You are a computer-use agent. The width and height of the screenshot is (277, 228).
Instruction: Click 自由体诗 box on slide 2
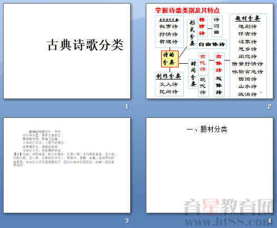[212, 44]
